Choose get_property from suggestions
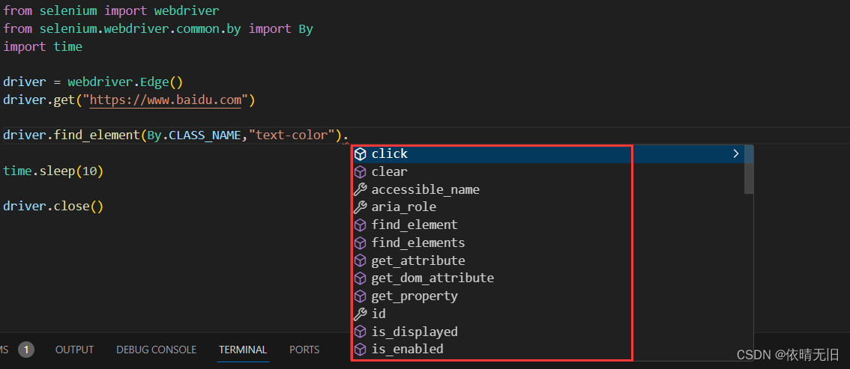Viewport: 850px width, 369px height. [548, 296]
